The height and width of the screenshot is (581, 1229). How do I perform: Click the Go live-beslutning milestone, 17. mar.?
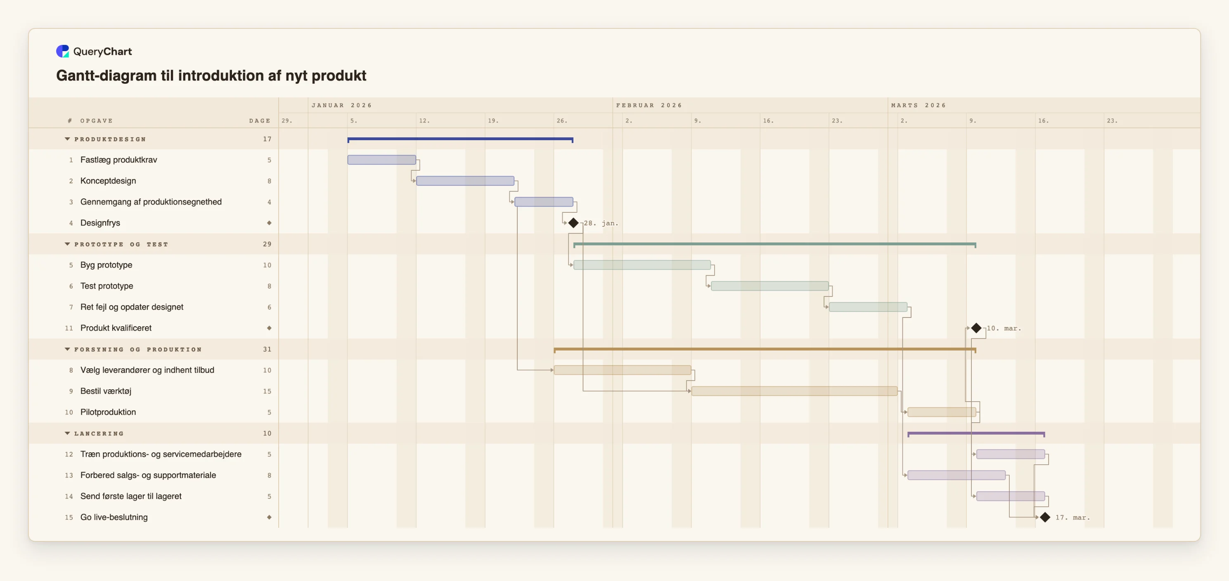click(1045, 517)
